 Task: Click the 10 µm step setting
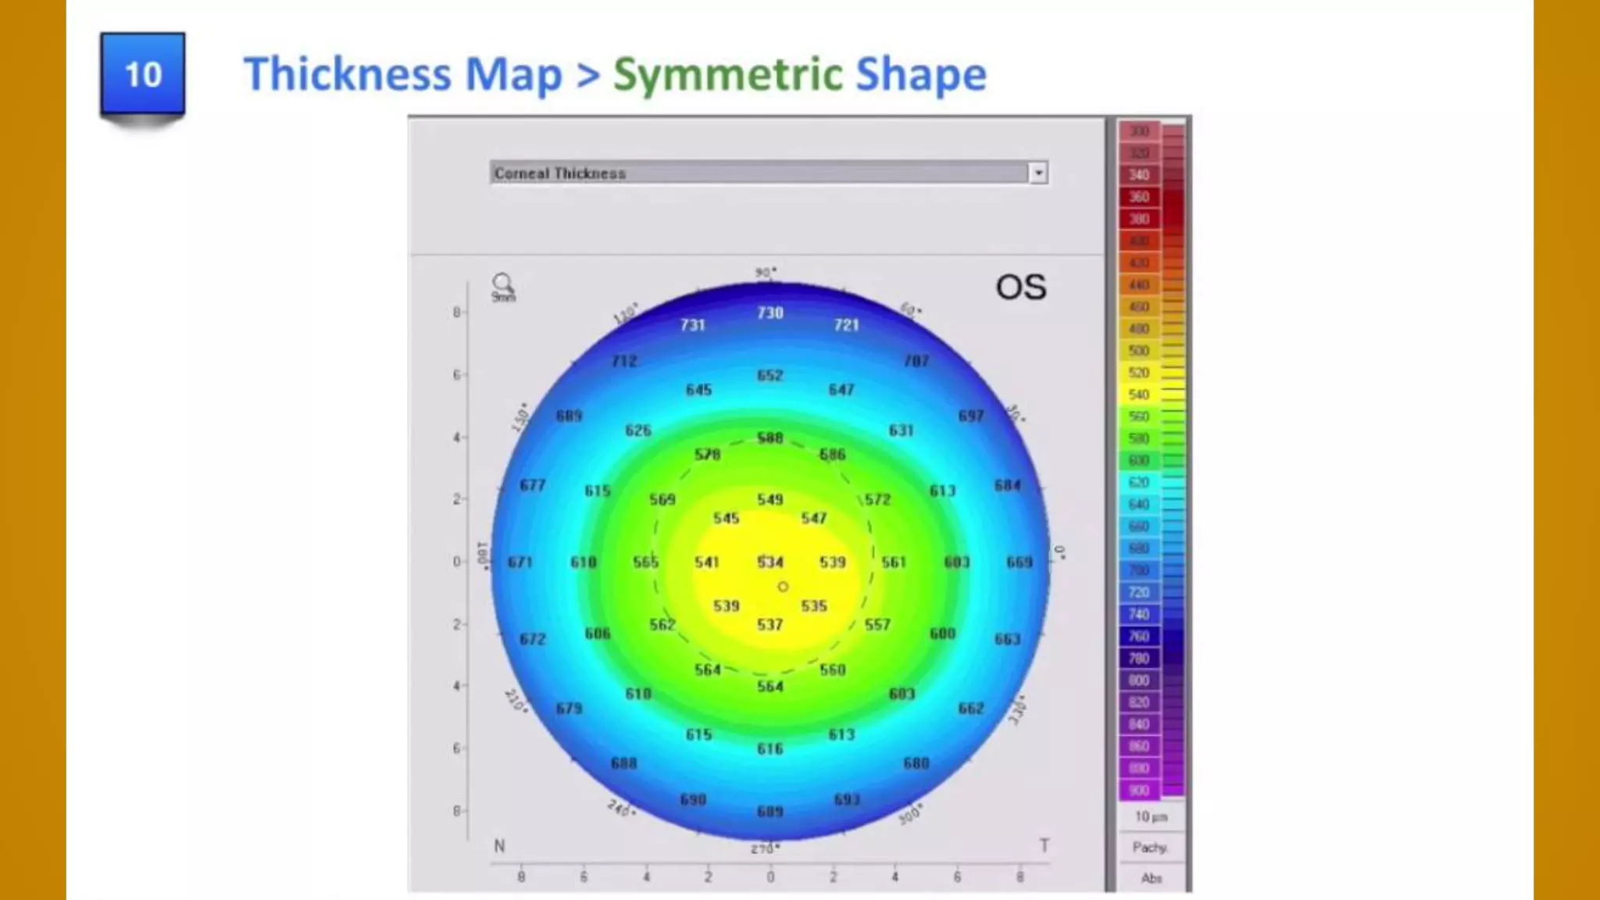click(1151, 816)
